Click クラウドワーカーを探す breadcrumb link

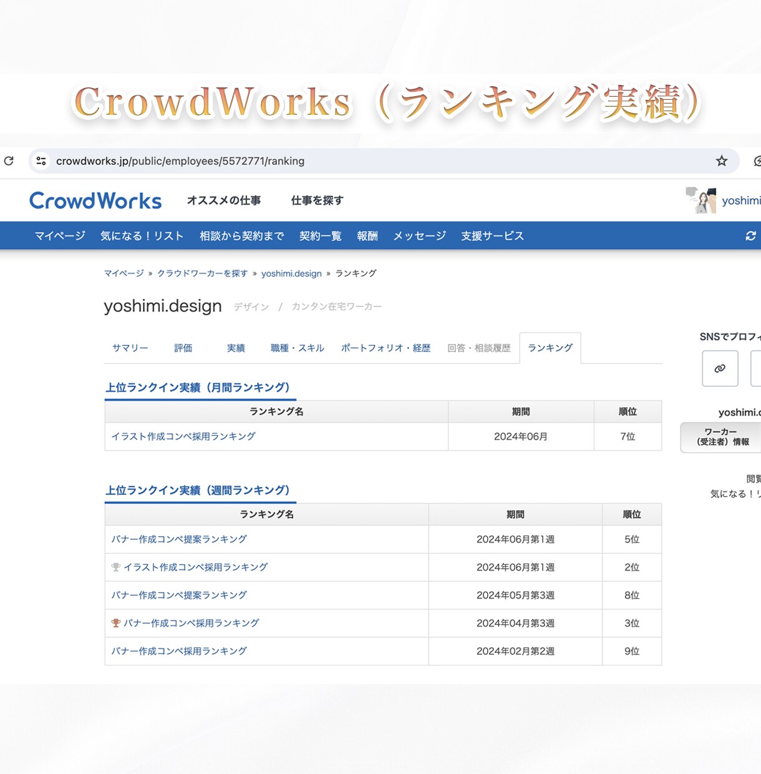[203, 273]
